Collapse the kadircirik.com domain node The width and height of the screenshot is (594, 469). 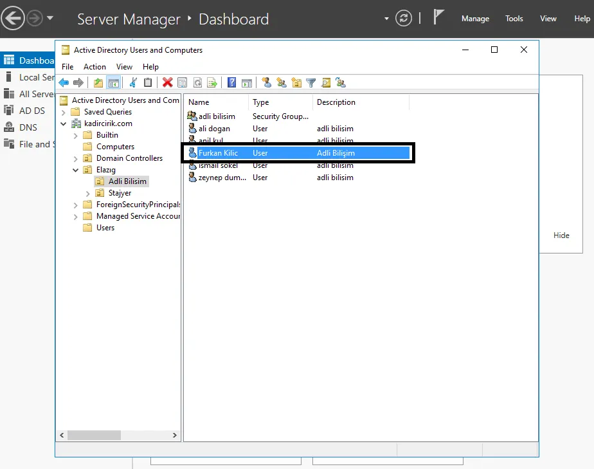point(64,124)
